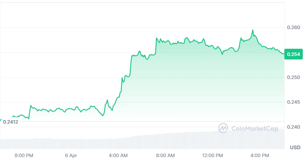Select the 4:00 AM time axis label

(118, 155)
